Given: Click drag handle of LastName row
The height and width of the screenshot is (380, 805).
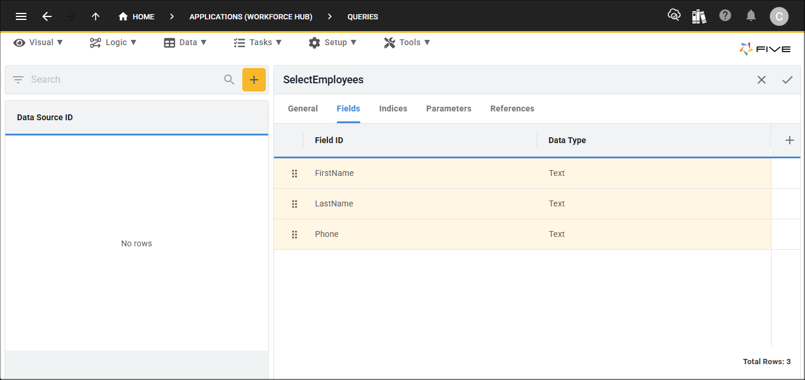Looking at the screenshot, I should coord(295,204).
